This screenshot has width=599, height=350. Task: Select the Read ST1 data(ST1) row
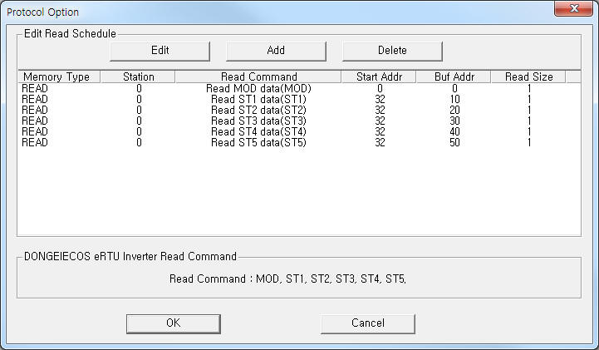pos(259,99)
